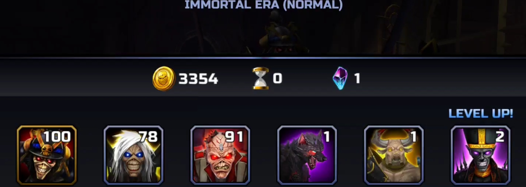Select the samurai Eddie level 100 portrait
This screenshot has height=187, width=526.
coord(47,155)
